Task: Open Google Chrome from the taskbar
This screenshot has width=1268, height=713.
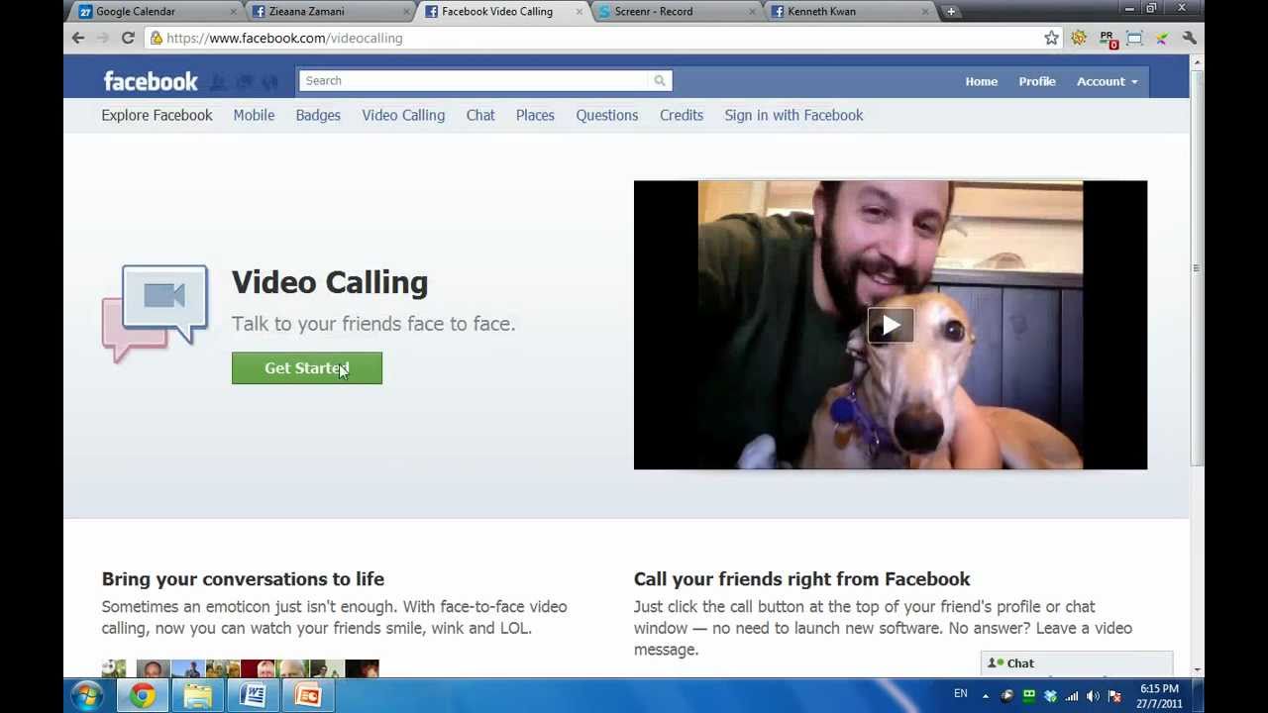Action: pyautogui.click(x=143, y=696)
